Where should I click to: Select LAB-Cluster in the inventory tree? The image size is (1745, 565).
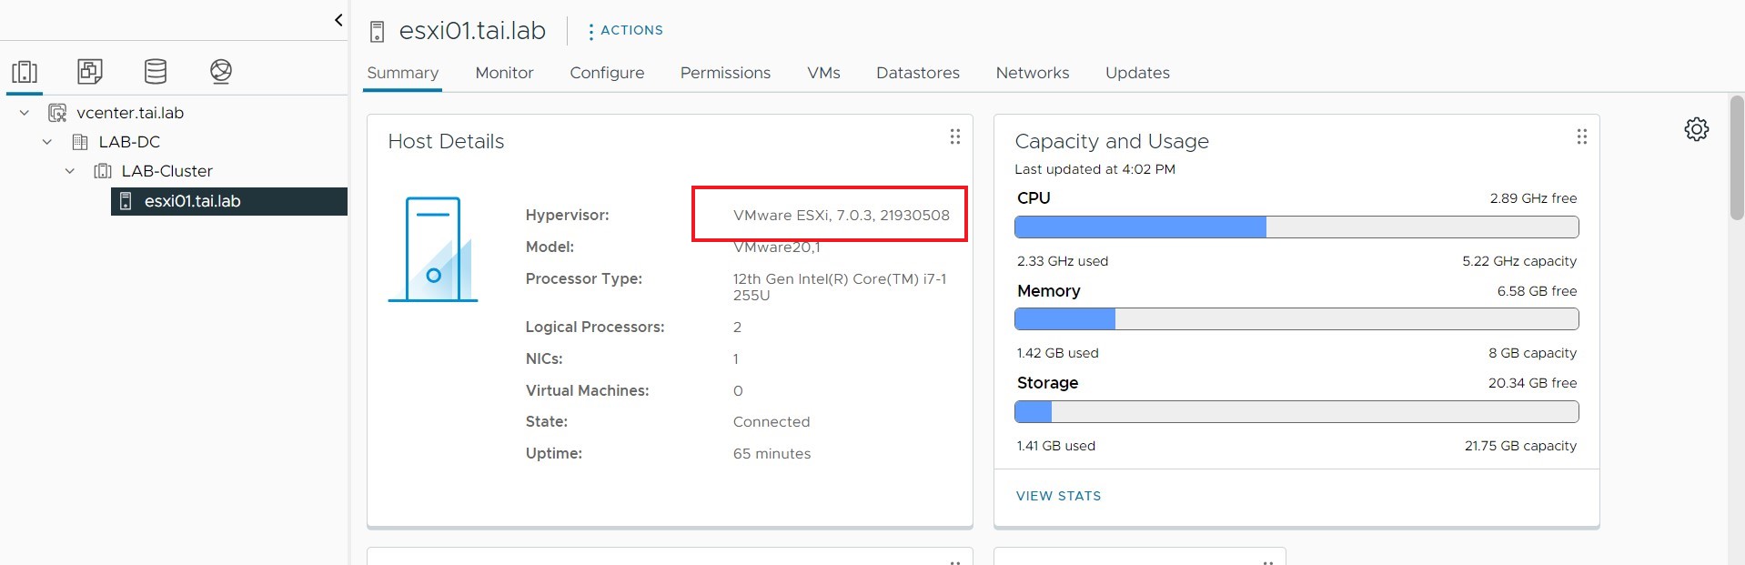[167, 171]
